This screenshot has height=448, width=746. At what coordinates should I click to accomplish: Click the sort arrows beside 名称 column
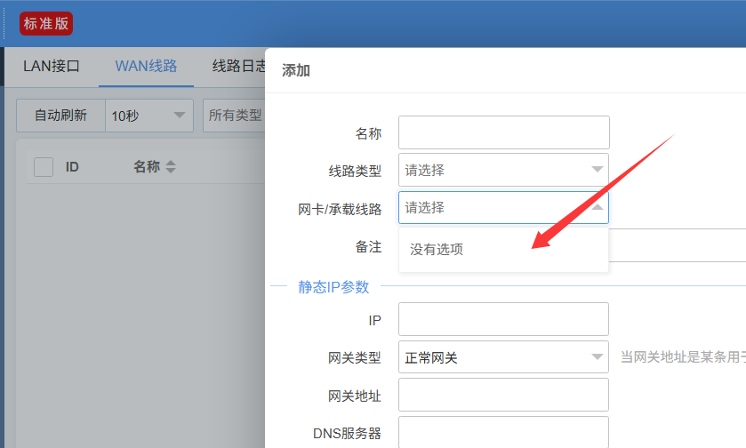point(171,166)
